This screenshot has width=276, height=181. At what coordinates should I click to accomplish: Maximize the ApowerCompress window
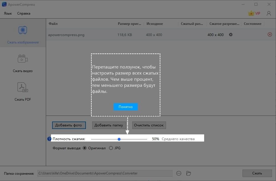256,4
